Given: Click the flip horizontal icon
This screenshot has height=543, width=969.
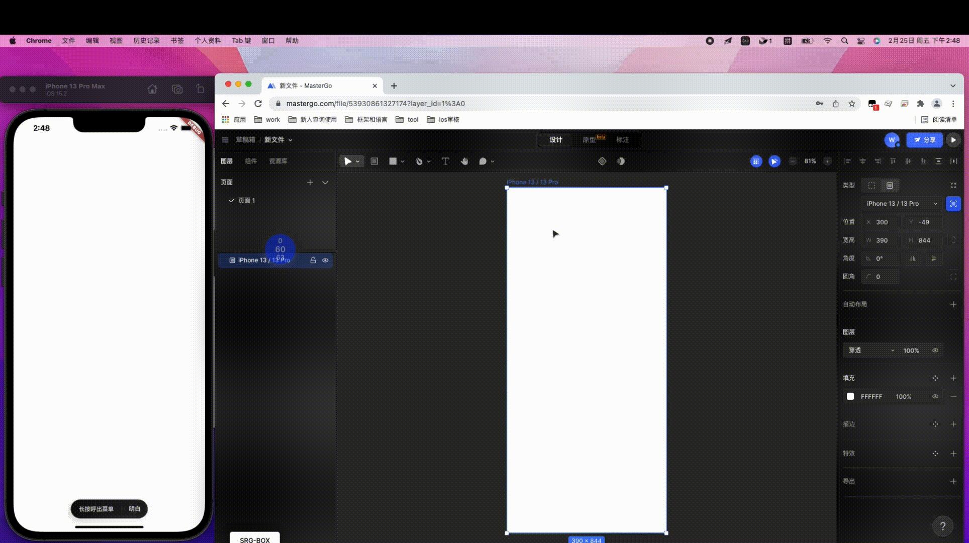Looking at the screenshot, I should click(x=913, y=258).
